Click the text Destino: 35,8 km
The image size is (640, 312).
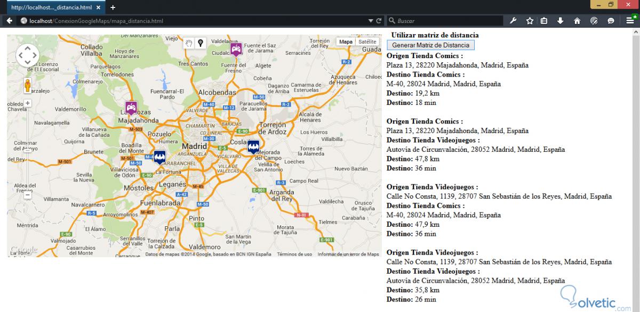pyautogui.click(x=413, y=290)
